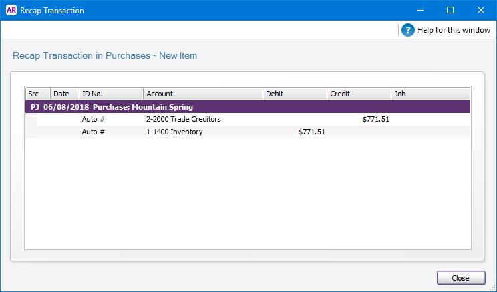The height and width of the screenshot is (292, 497).
Task: Click Auto # in the Trade Creditors row
Action: (x=94, y=120)
